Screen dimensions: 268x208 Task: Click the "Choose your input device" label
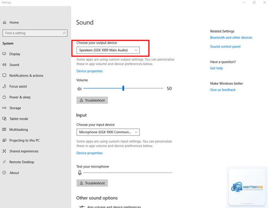95,124
